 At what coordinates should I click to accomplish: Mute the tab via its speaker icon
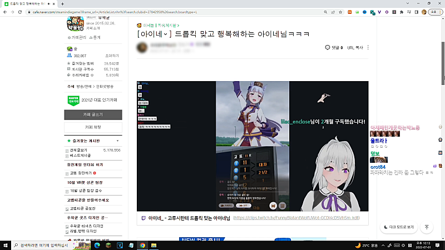(x=49, y=4)
